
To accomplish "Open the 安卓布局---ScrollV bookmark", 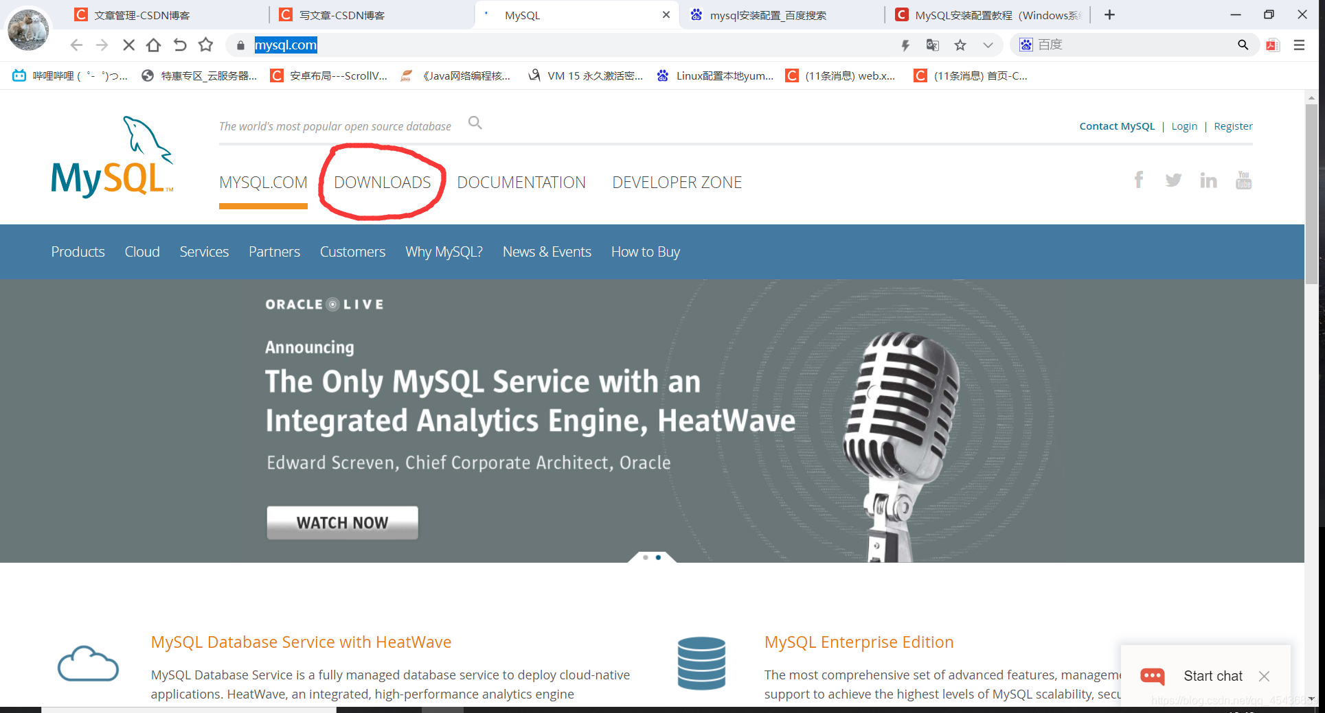I will 329,75.
